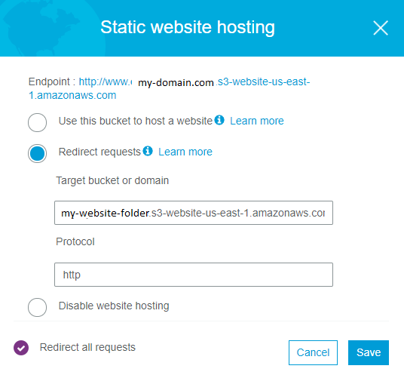This screenshot has width=404, height=378.
Task: Click the Redirect all requests label
Action: [87, 347]
